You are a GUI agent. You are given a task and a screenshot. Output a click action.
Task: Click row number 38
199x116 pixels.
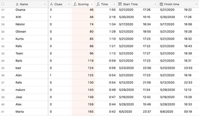click(x=3, y=90)
